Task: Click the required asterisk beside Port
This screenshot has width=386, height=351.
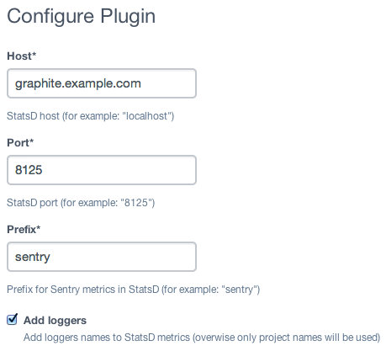Action: click(x=31, y=141)
